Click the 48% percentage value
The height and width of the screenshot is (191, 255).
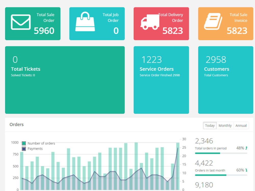pos(240,148)
